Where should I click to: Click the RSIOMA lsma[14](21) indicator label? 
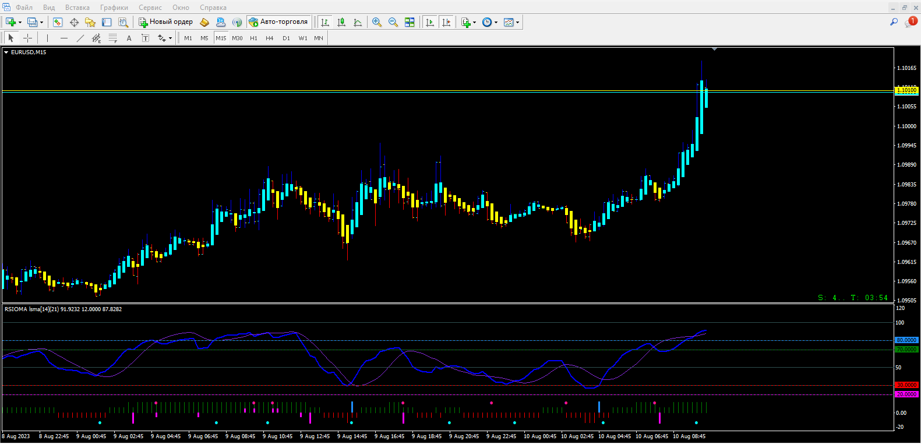click(x=63, y=309)
